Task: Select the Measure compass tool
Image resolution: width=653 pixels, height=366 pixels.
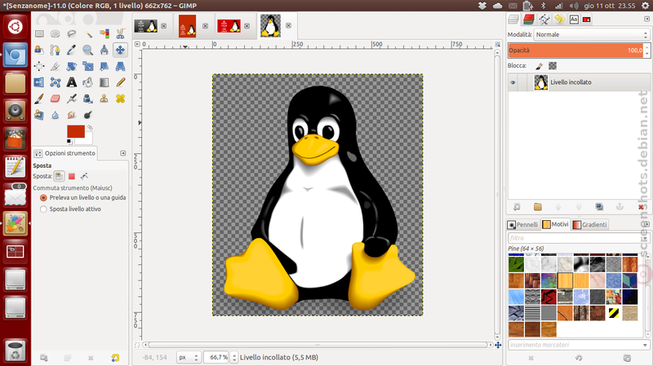Action: (x=104, y=50)
